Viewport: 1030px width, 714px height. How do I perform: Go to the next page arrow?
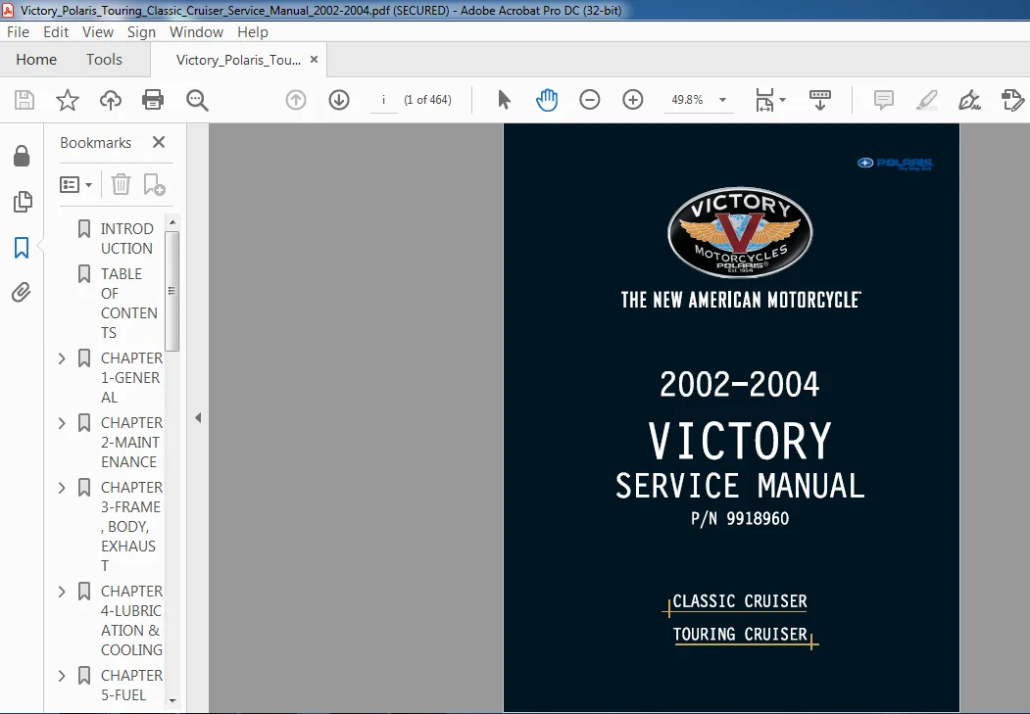(x=339, y=100)
